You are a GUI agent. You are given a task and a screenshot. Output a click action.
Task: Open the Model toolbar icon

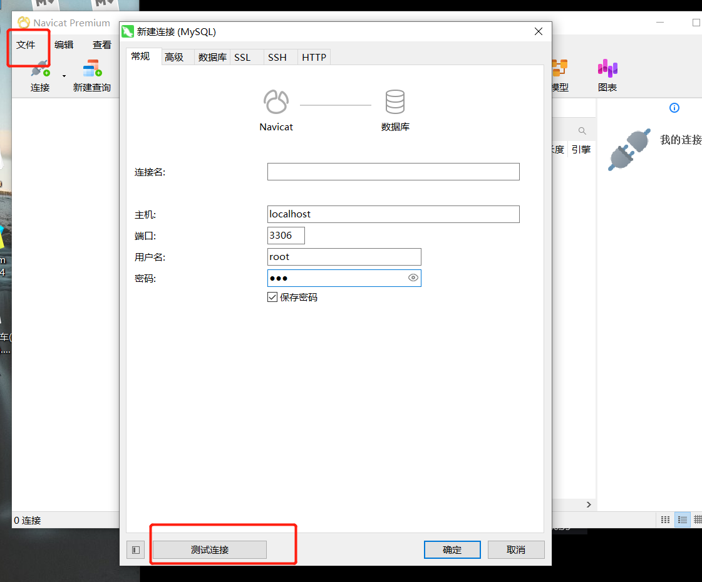[560, 68]
